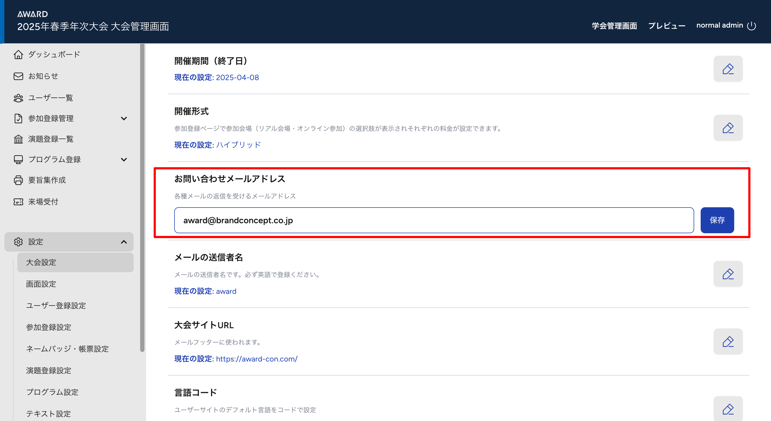Go to 学会管理画面 in header
Screen dimensions: 771x421
[x=614, y=26]
